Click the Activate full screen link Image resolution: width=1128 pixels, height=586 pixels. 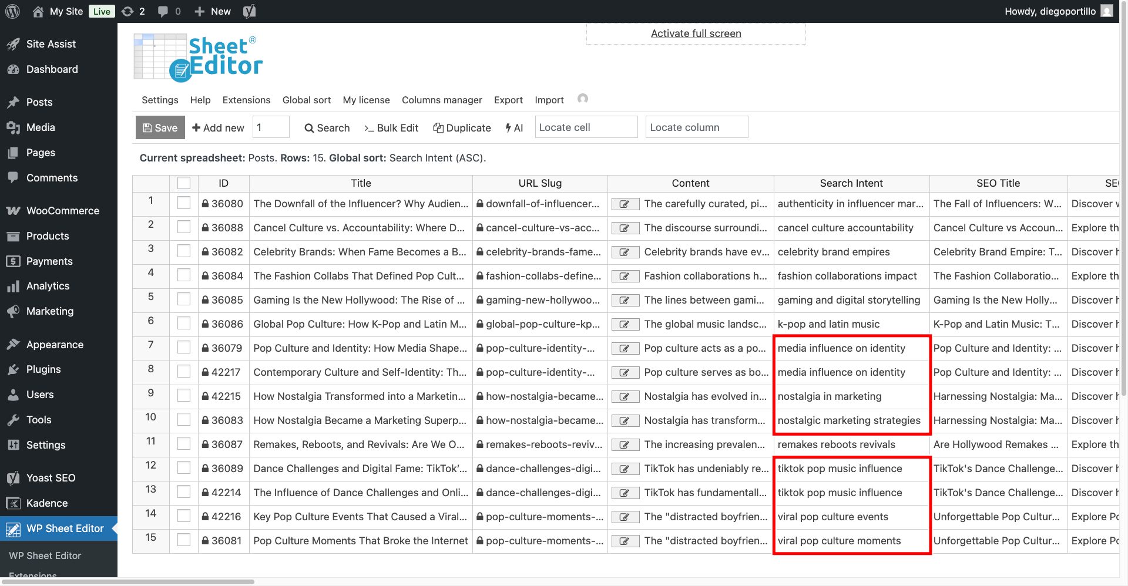(695, 33)
